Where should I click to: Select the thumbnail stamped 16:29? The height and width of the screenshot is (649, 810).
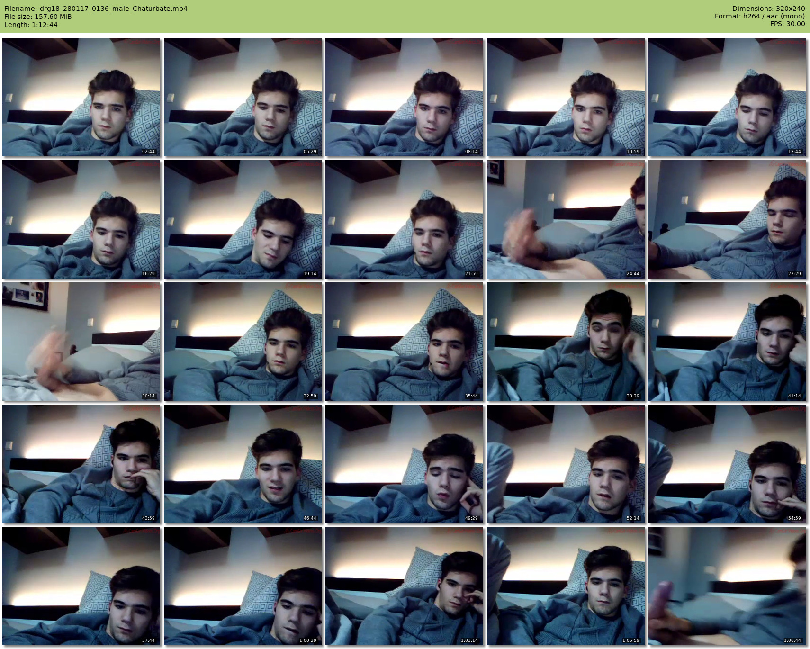click(x=81, y=219)
